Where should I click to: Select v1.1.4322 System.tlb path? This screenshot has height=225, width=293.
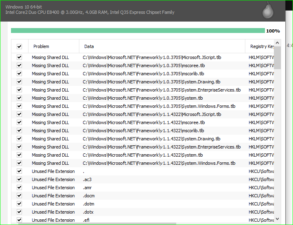tap(143, 155)
